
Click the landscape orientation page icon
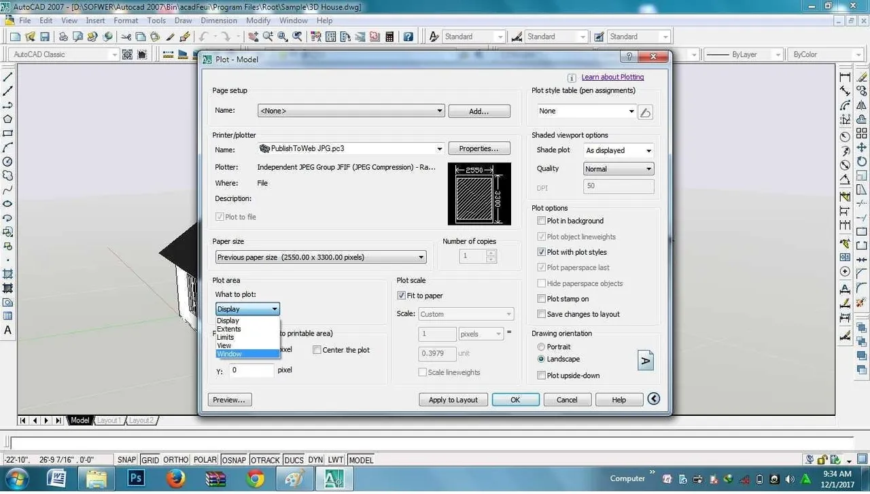(646, 360)
